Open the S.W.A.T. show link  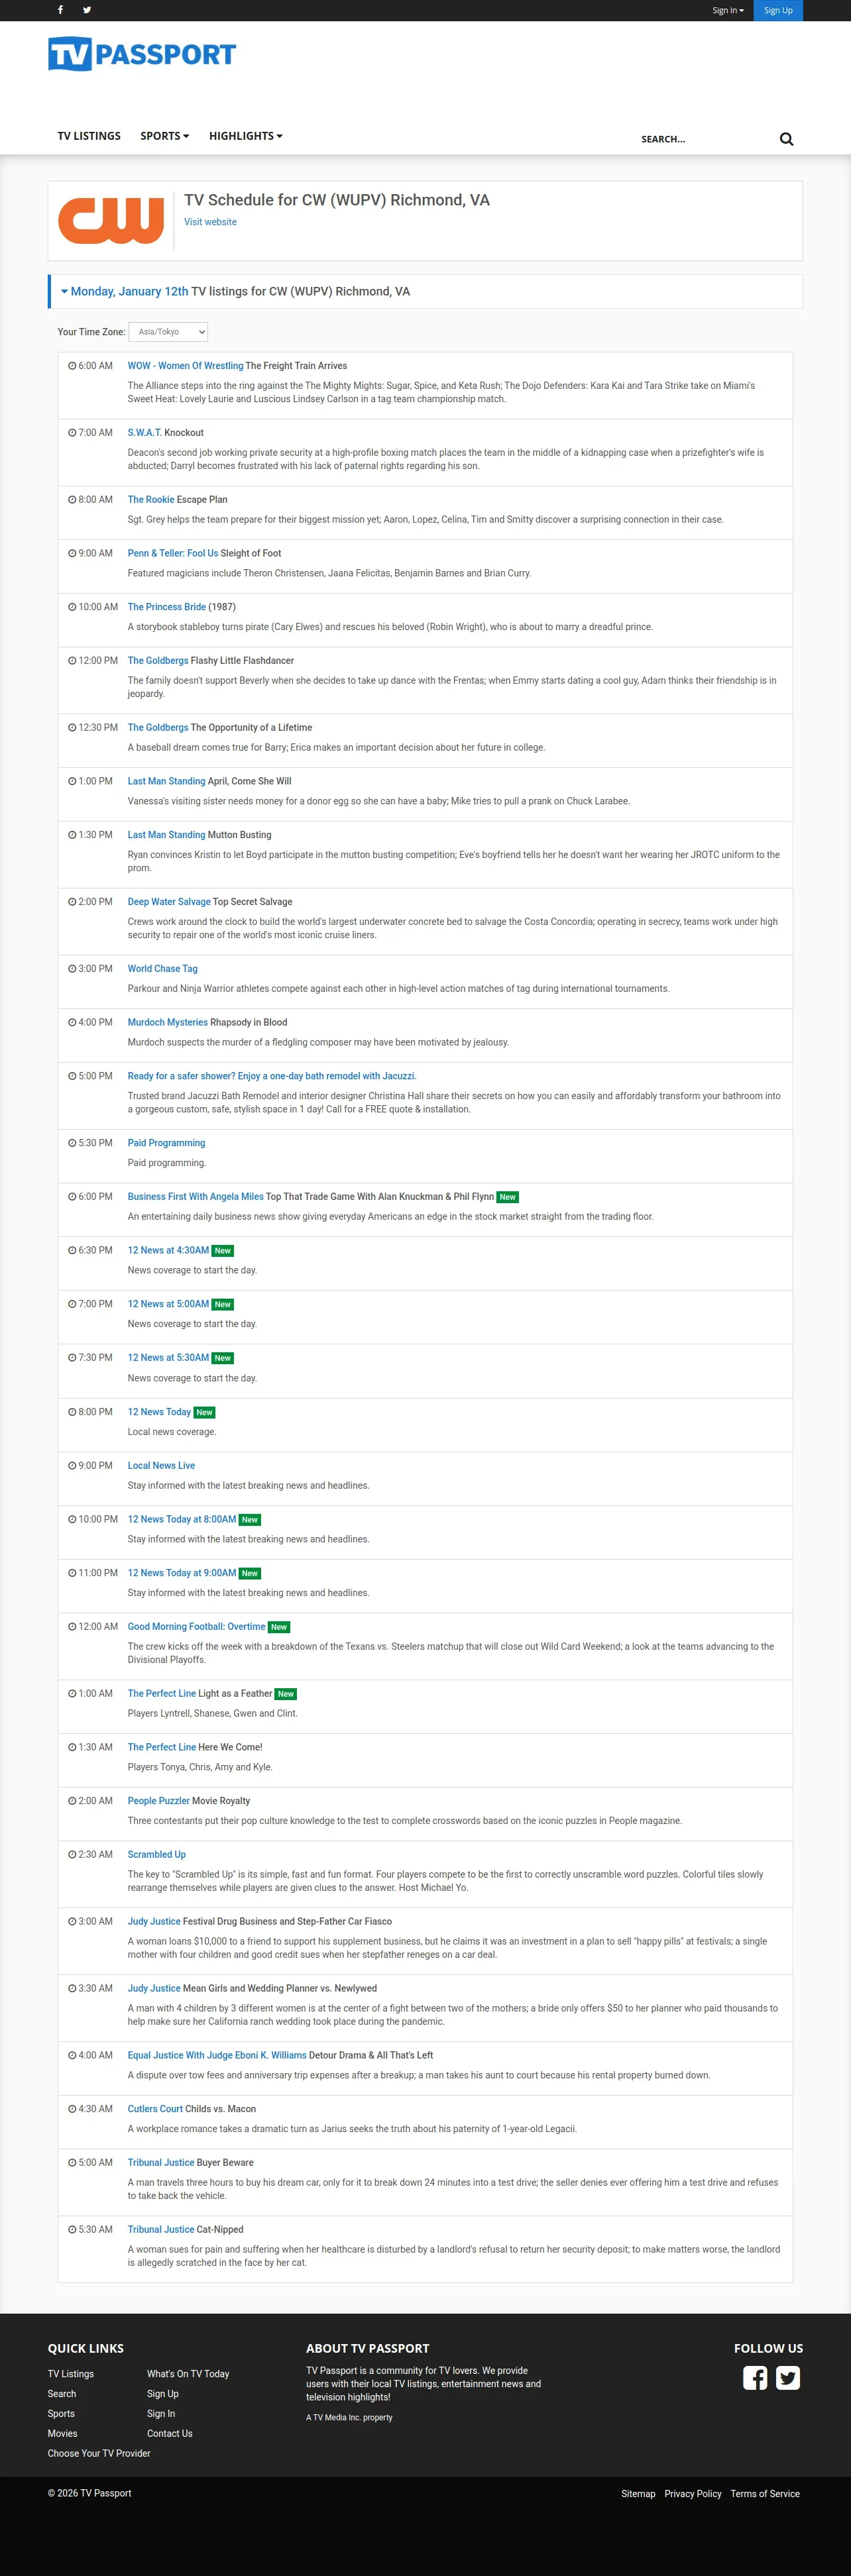pyautogui.click(x=144, y=433)
